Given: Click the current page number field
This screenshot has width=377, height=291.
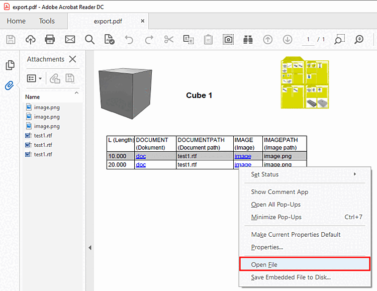Looking at the screenshot, I should coord(308,39).
